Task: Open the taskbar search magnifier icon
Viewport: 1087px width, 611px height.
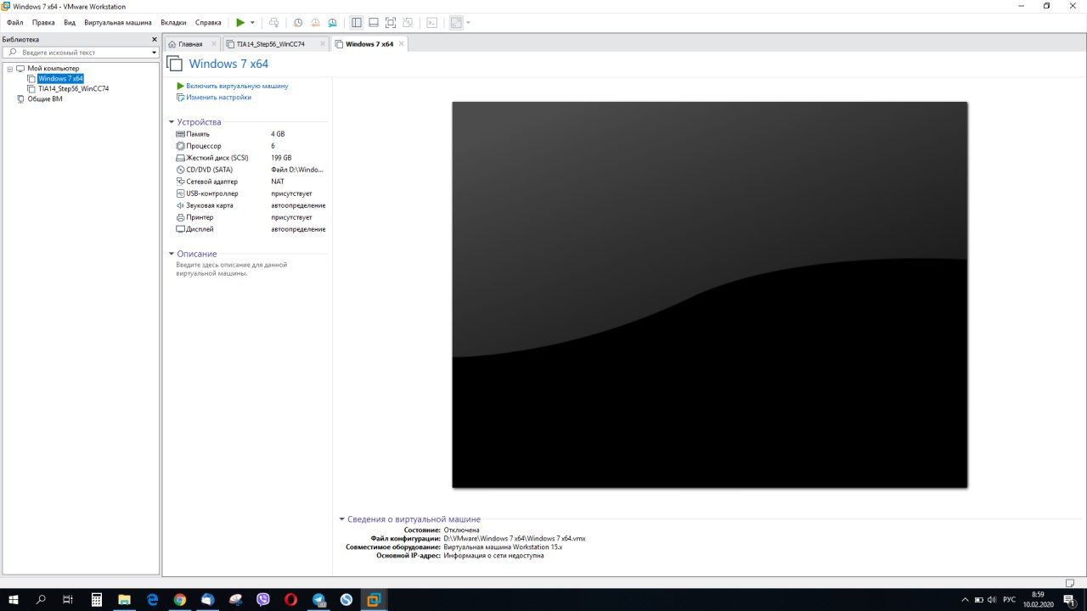Action: click(x=41, y=599)
